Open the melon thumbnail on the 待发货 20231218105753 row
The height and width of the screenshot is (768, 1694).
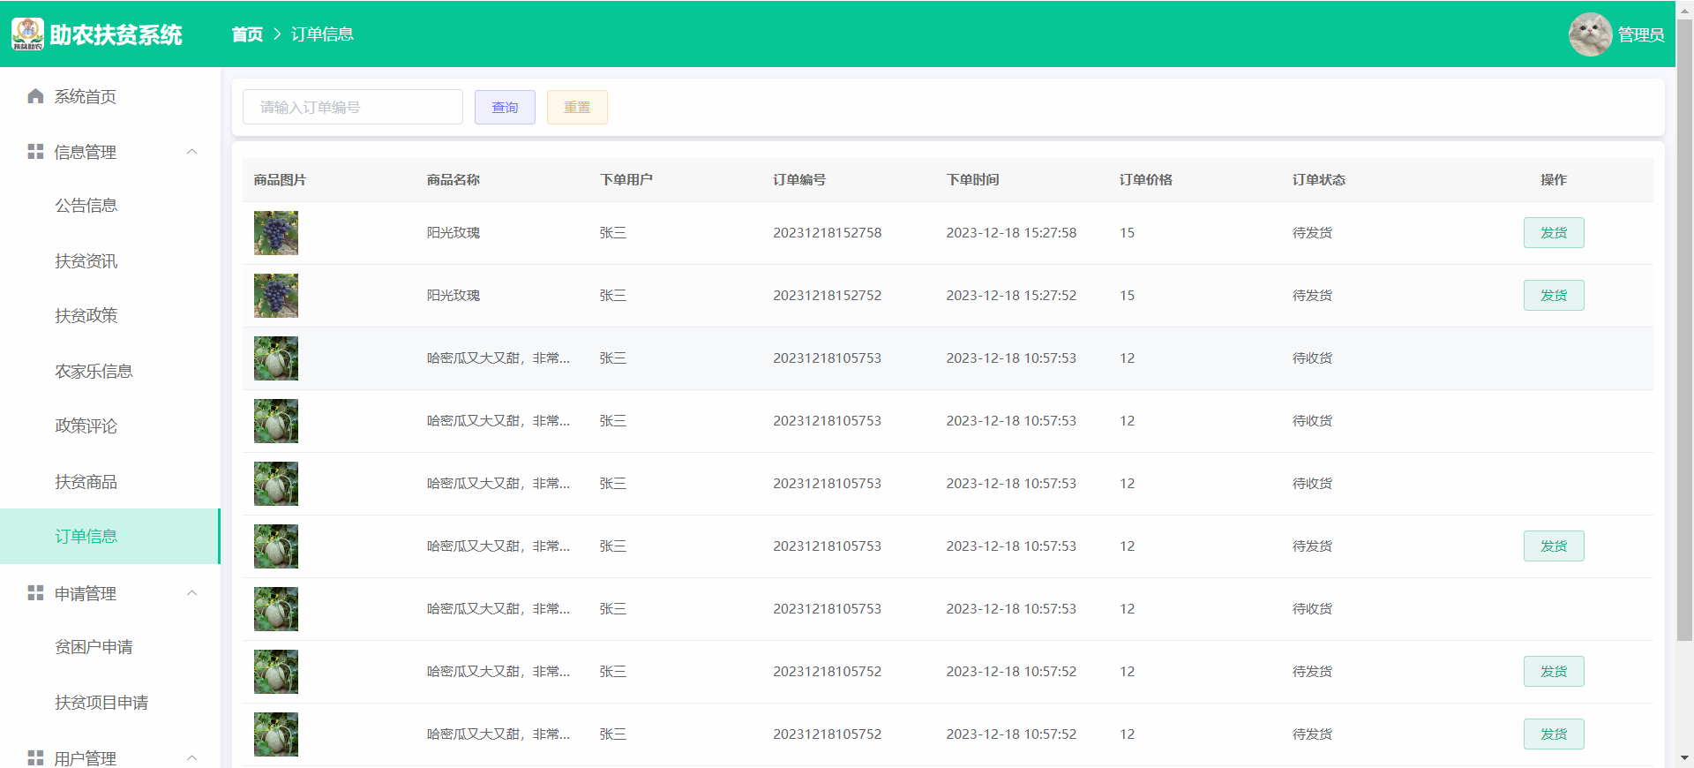coord(276,546)
